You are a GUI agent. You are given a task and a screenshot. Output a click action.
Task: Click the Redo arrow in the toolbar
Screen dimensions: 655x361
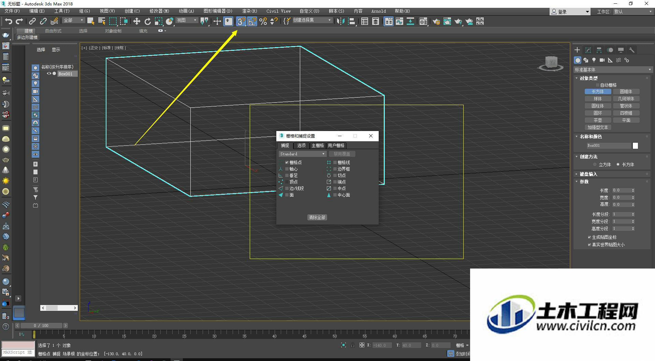point(19,21)
